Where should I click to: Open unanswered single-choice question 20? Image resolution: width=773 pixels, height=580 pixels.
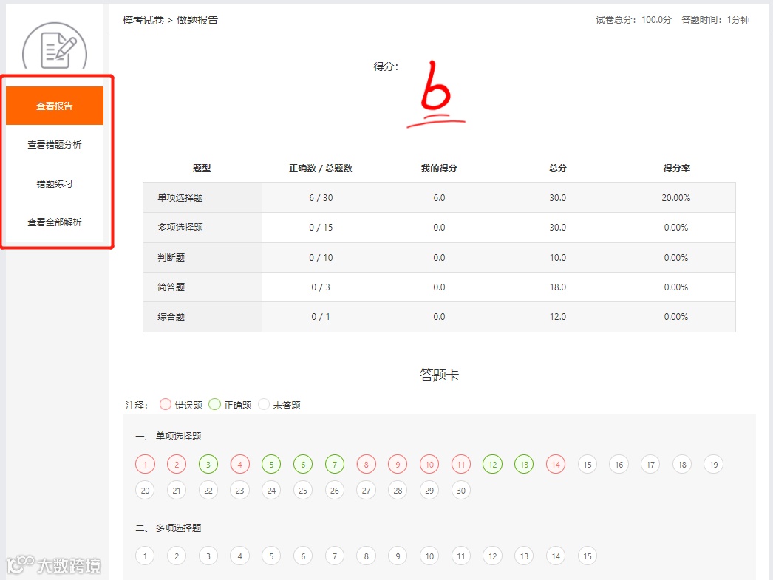tap(145, 491)
